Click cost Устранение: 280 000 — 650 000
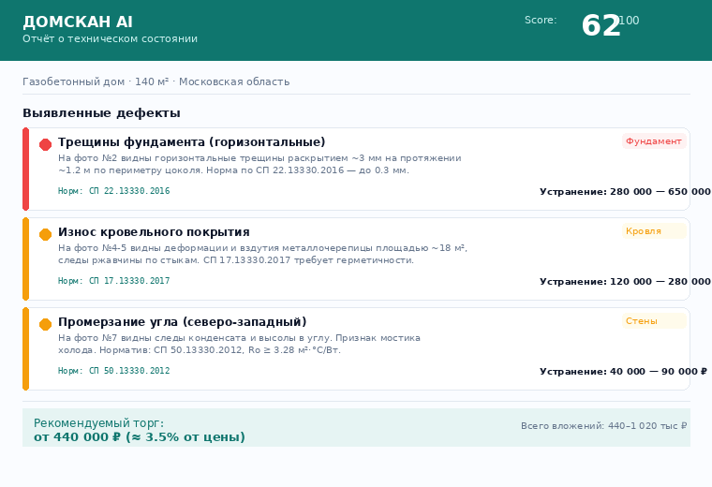The image size is (712, 487). click(625, 192)
